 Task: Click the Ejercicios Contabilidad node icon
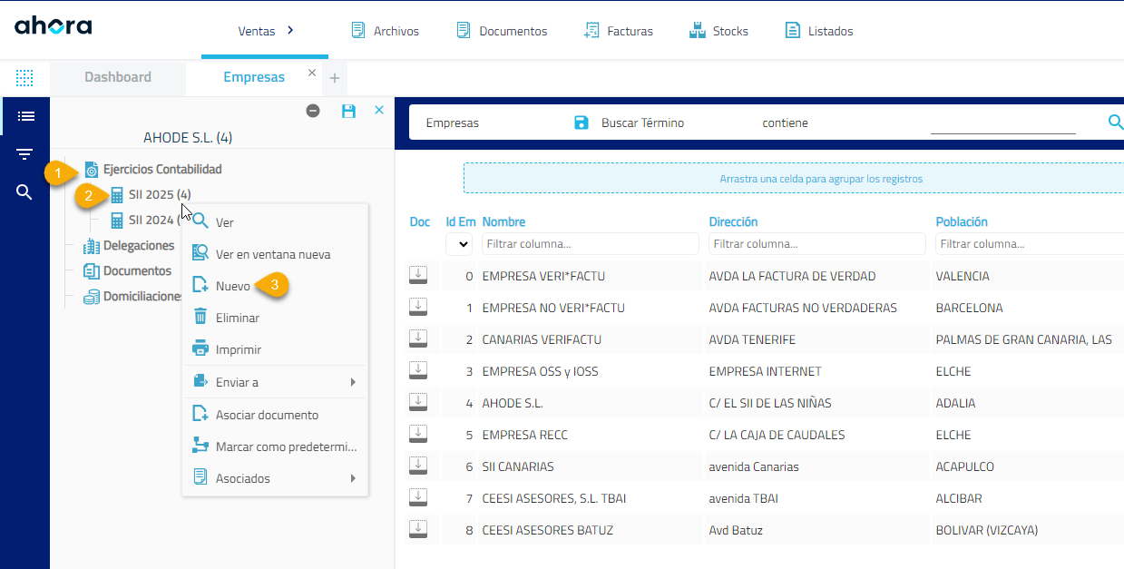point(91,170)
